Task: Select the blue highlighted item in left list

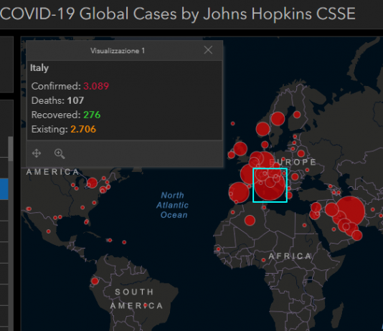Action: tap(4, 189)
